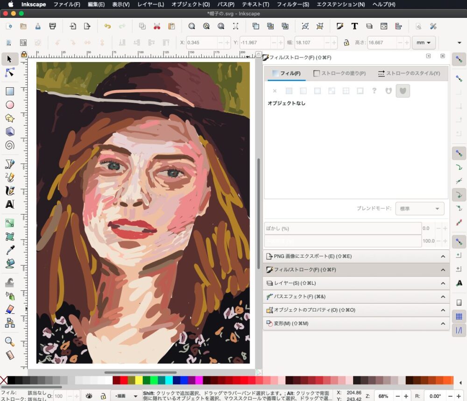Viewport: 467px width, 401px height.
Task: Open the XML editor icon
Action: pyautogui.click(x=383, y=26)
